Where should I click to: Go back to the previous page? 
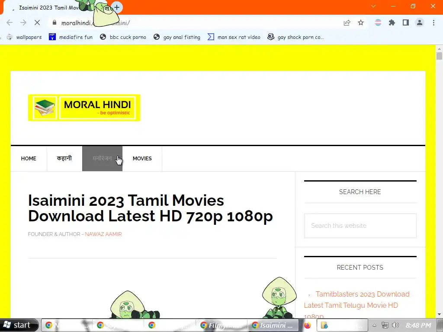10,22
